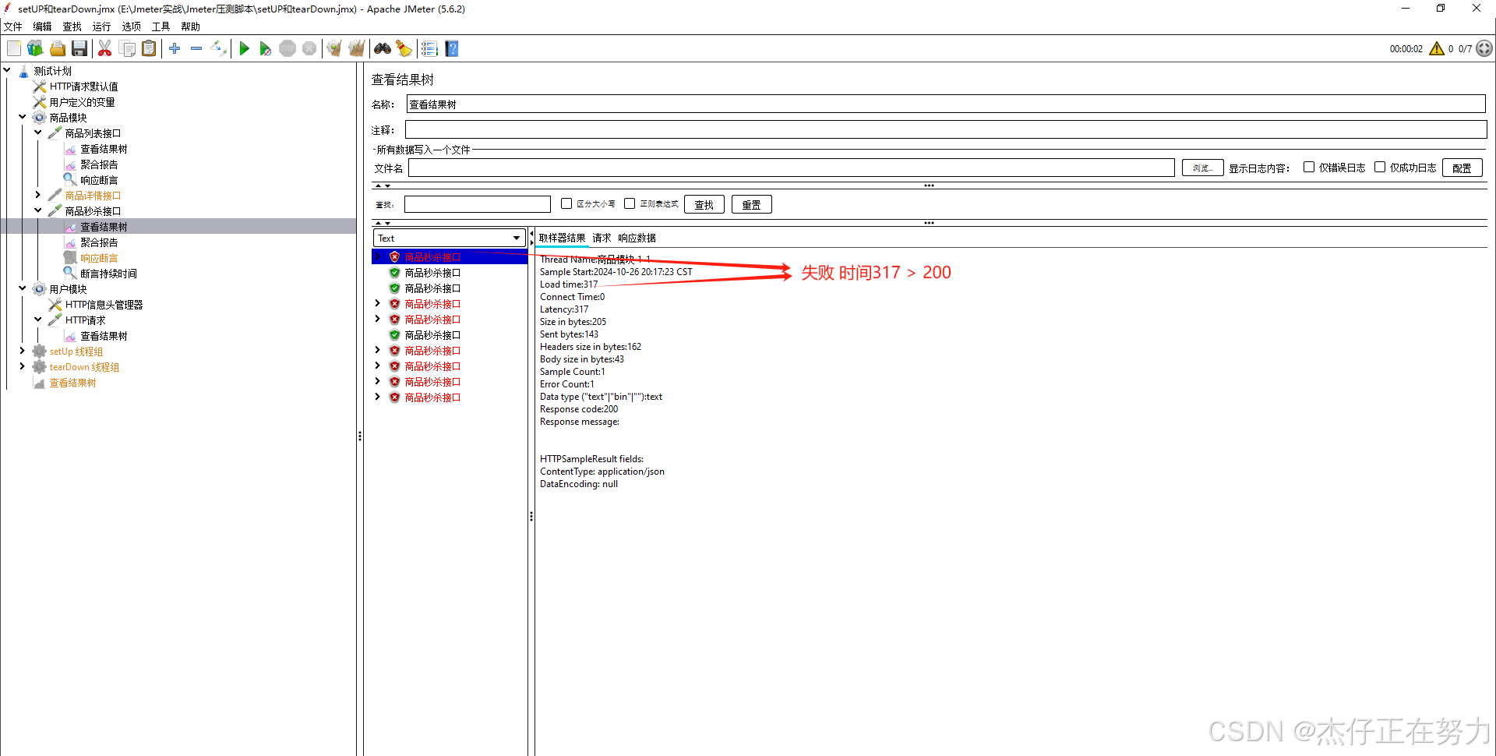Expand the tearDown 线程组 node

pos(23,366)
